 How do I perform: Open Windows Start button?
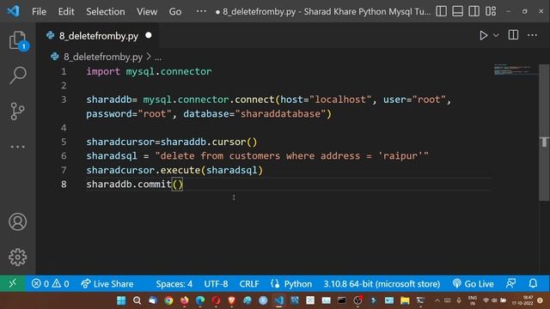pos(121,300)
